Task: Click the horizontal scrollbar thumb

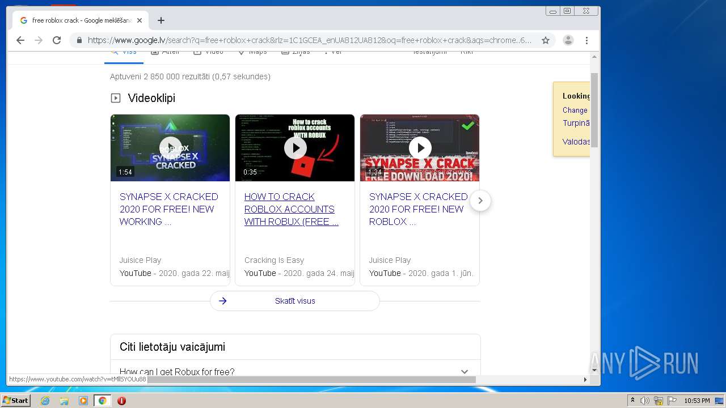Action: tap(311, 379)
